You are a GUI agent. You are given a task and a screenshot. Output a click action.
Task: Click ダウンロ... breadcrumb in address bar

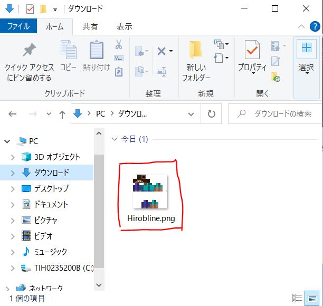tap(132, 114)
